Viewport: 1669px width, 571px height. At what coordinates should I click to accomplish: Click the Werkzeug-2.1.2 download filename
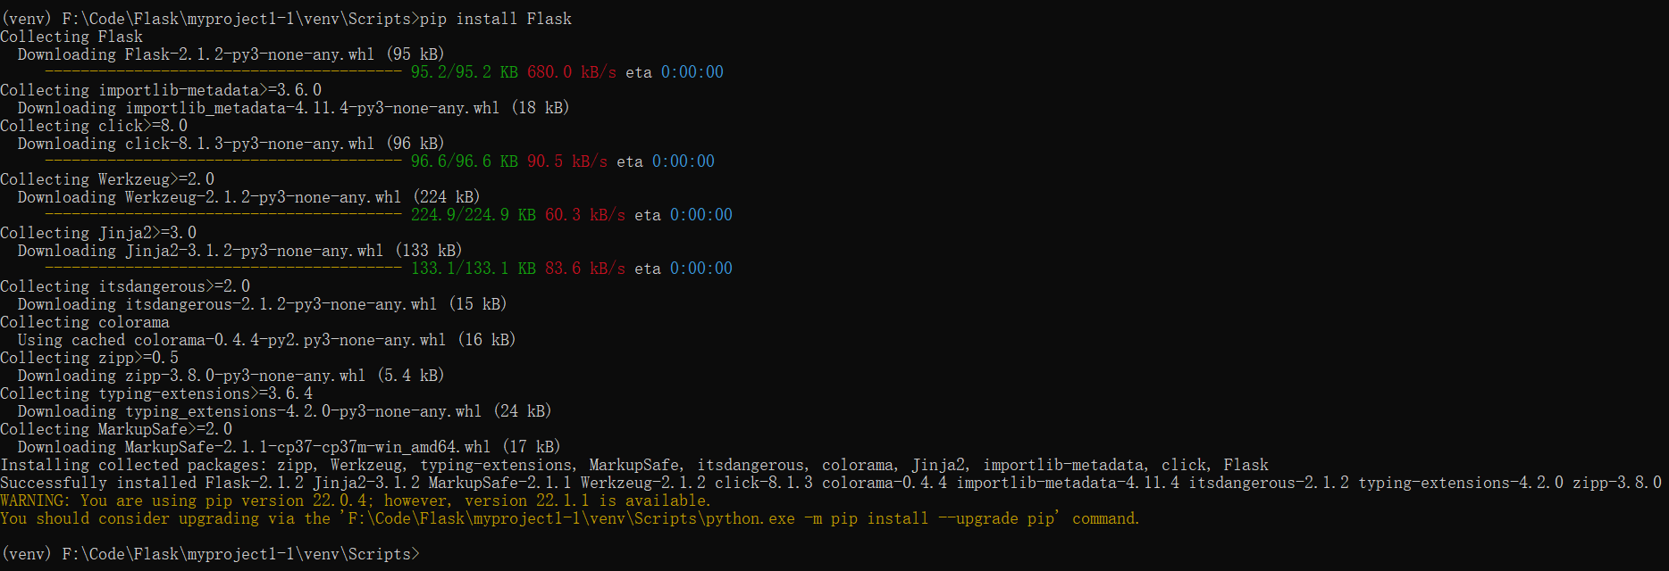click(x=264, y=197)
